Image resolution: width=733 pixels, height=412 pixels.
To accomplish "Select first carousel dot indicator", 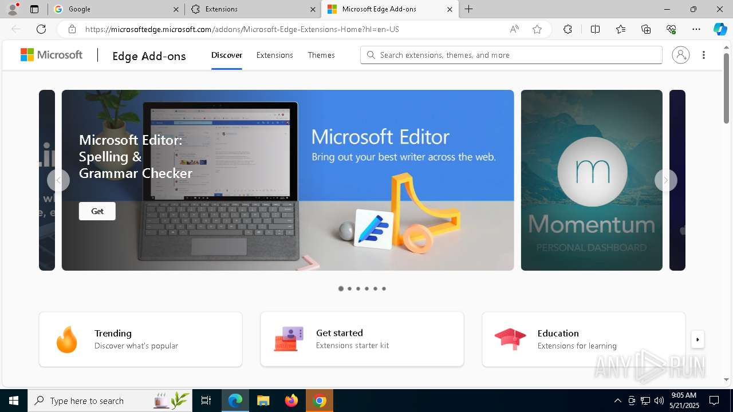I will coord(341,288).
